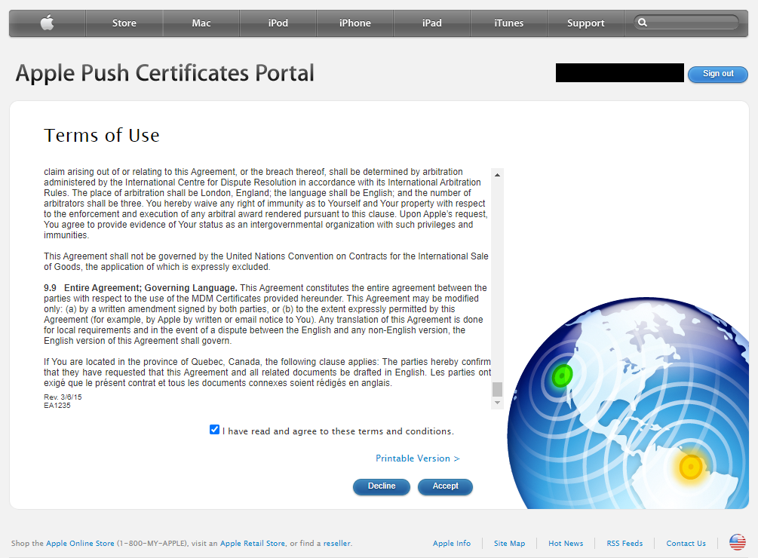
Task: Open the Support navigation tab
Action: (x=585, y=23)
